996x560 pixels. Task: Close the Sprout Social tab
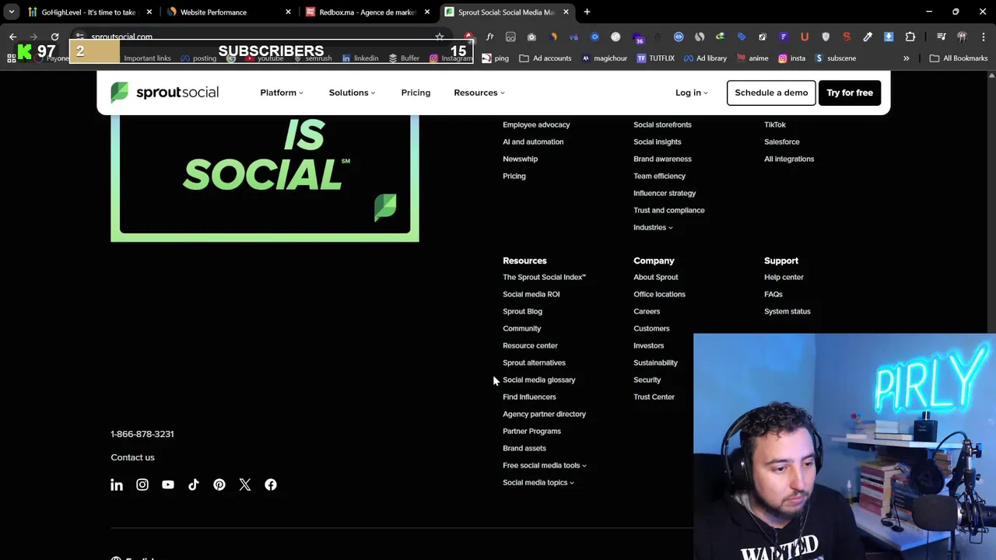[566, 12]
